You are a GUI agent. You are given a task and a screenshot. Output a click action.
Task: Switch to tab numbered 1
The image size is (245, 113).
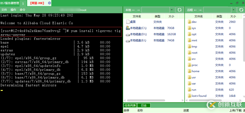point(23,3)
